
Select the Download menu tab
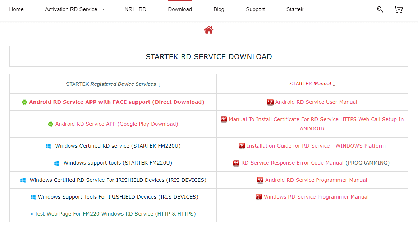click(x=180, y=9)
